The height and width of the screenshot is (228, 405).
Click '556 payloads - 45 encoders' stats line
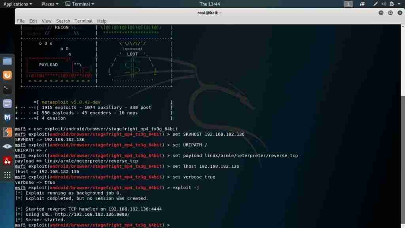pyautogui.click(x=90, y=113)
